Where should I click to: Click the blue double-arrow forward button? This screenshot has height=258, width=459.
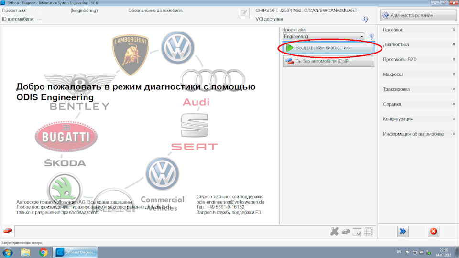403,231
